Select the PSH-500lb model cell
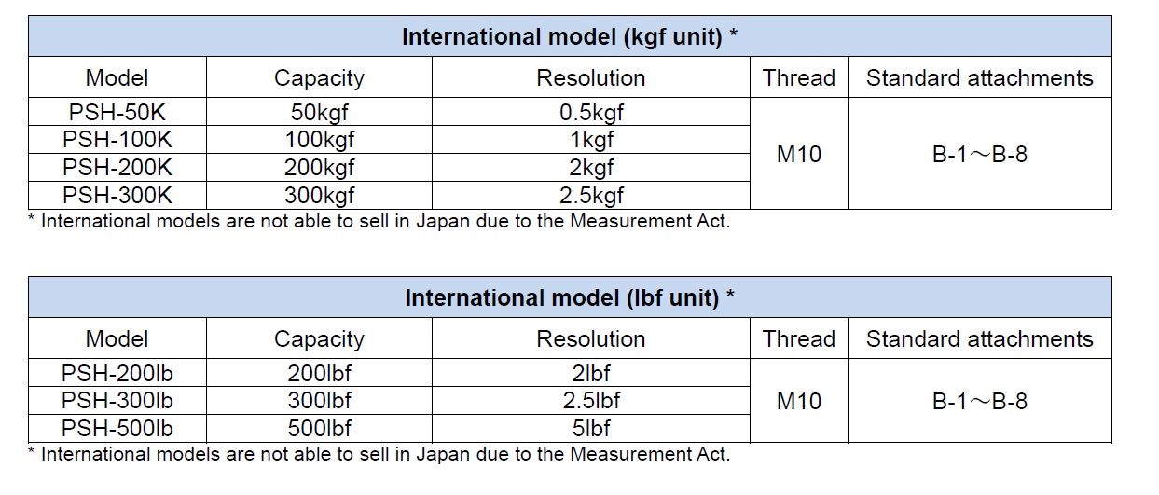 117,429
